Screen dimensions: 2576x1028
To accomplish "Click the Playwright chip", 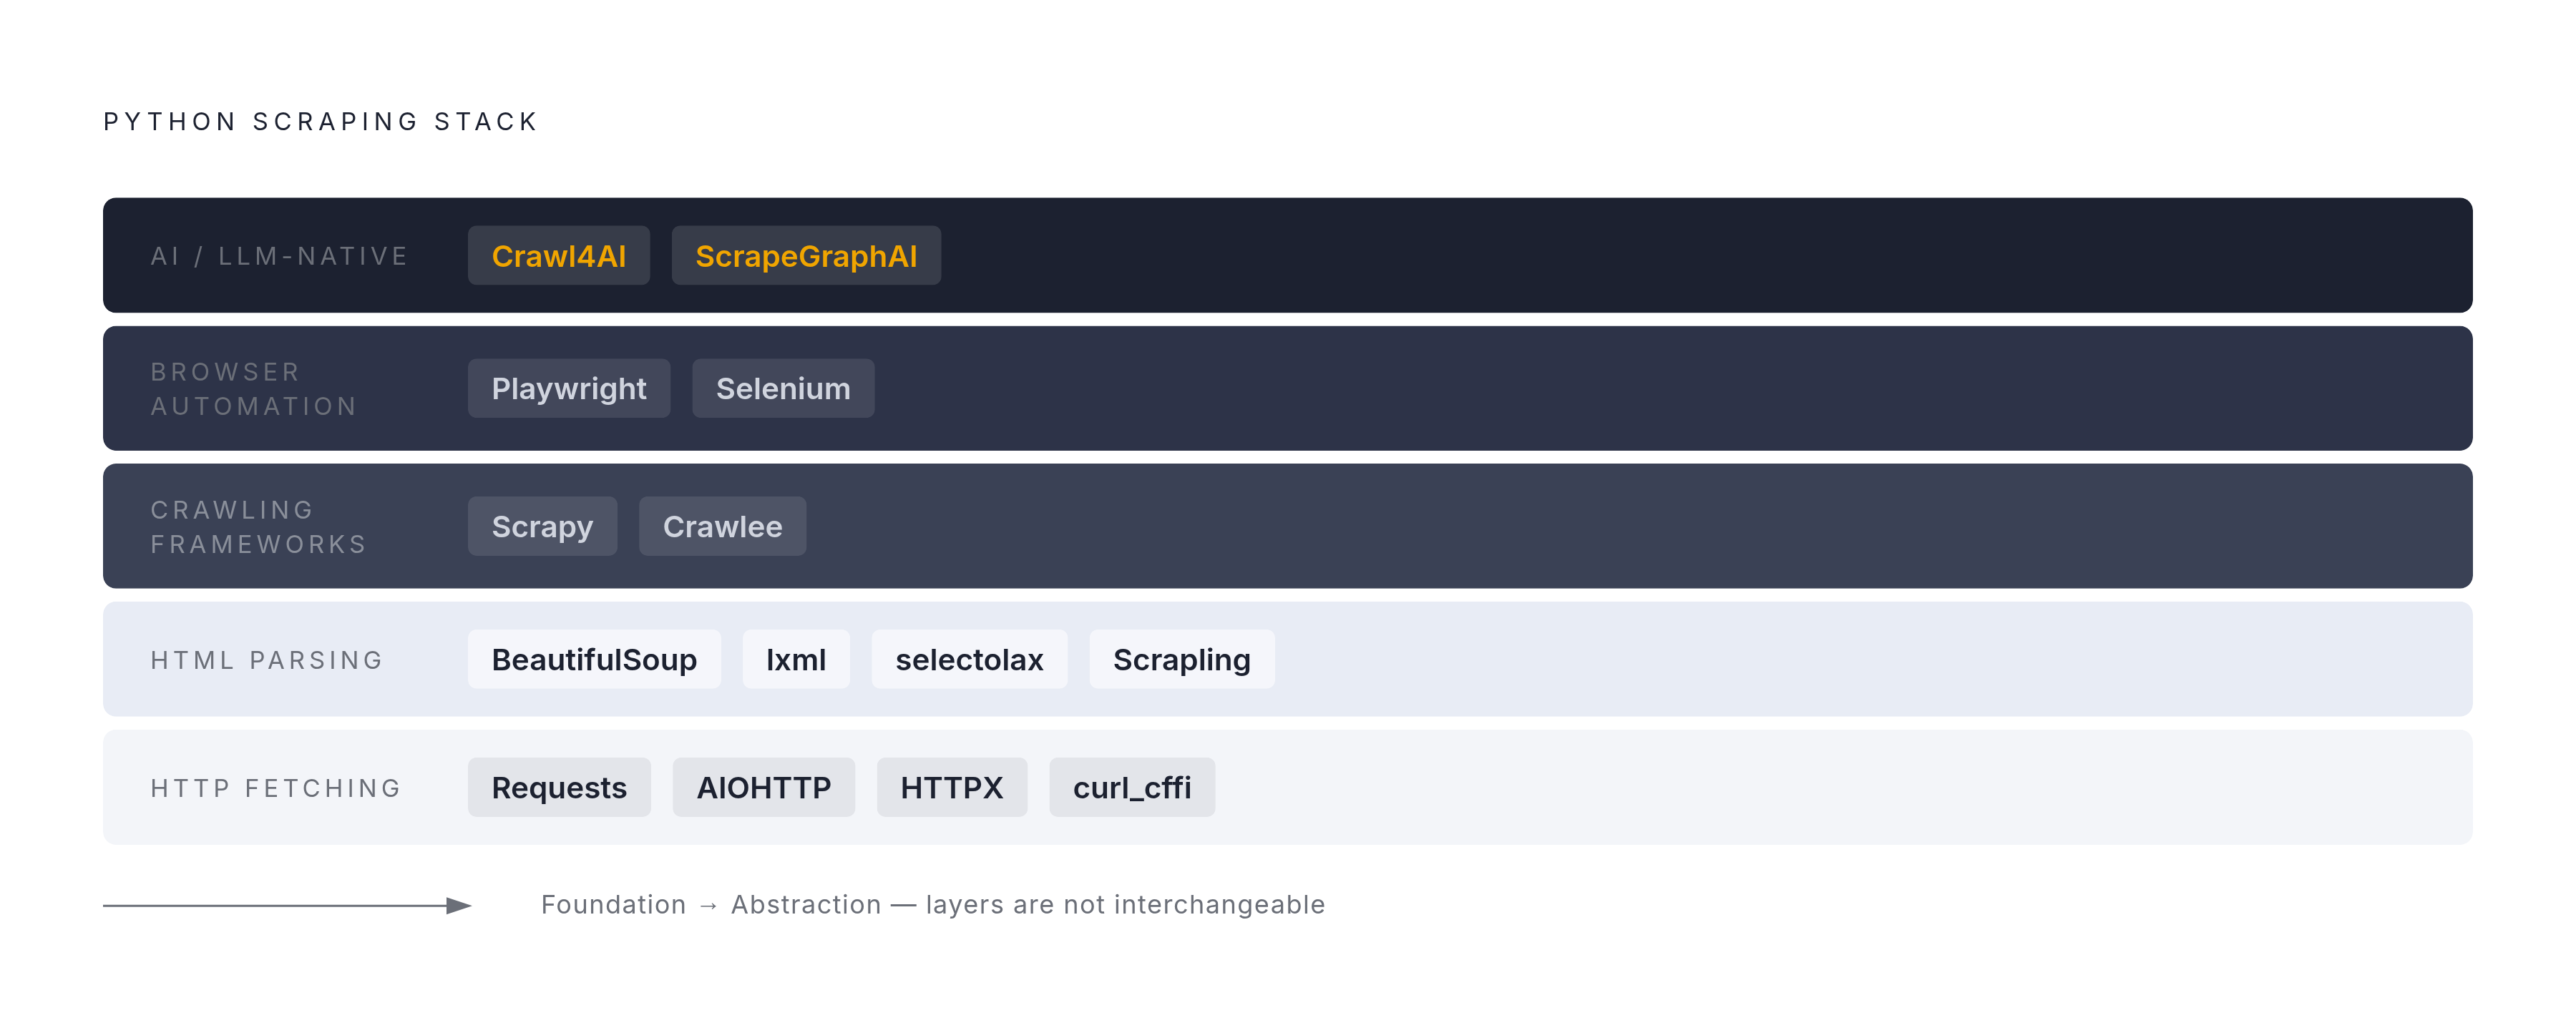I will click(569, 388).
